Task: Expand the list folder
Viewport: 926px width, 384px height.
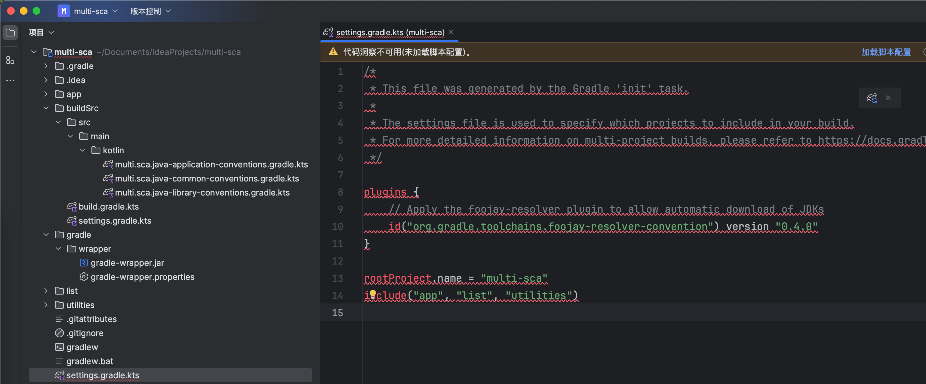Action: (x=46, y=291)
